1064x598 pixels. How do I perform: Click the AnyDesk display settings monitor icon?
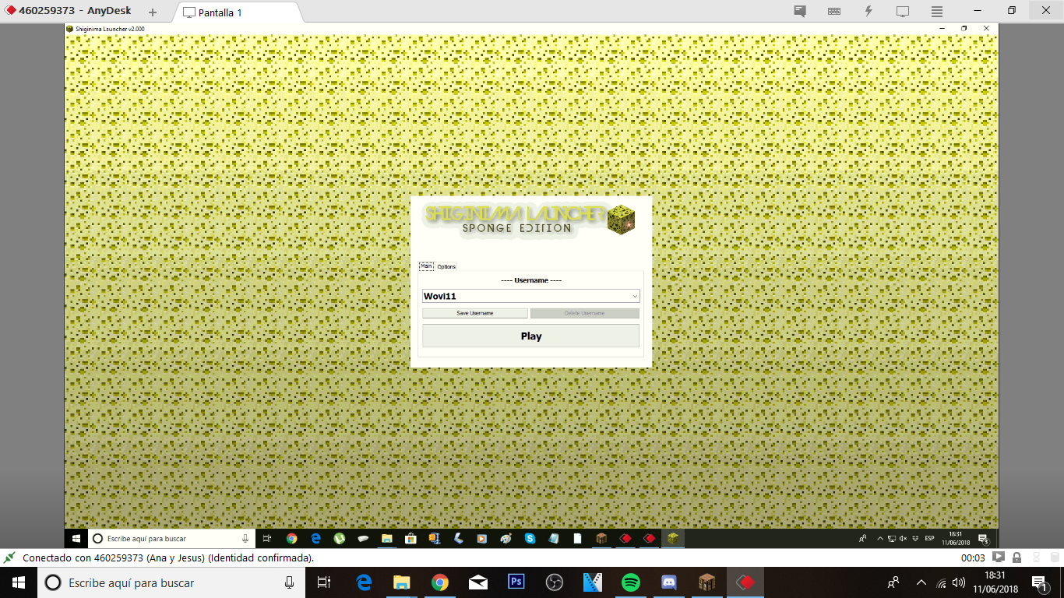[x=903, y=11]
